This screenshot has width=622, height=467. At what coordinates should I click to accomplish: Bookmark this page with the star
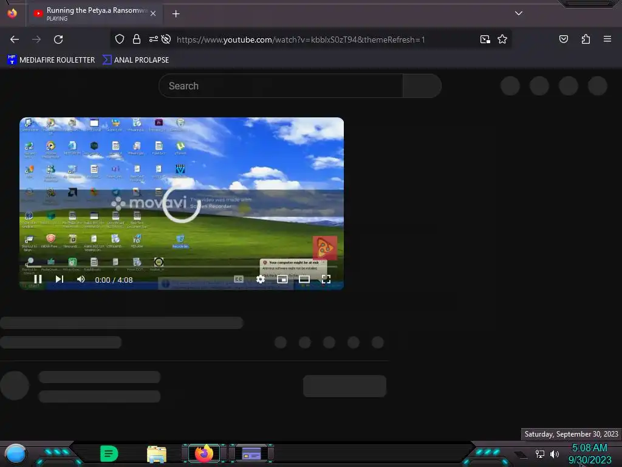coord(502,40)
